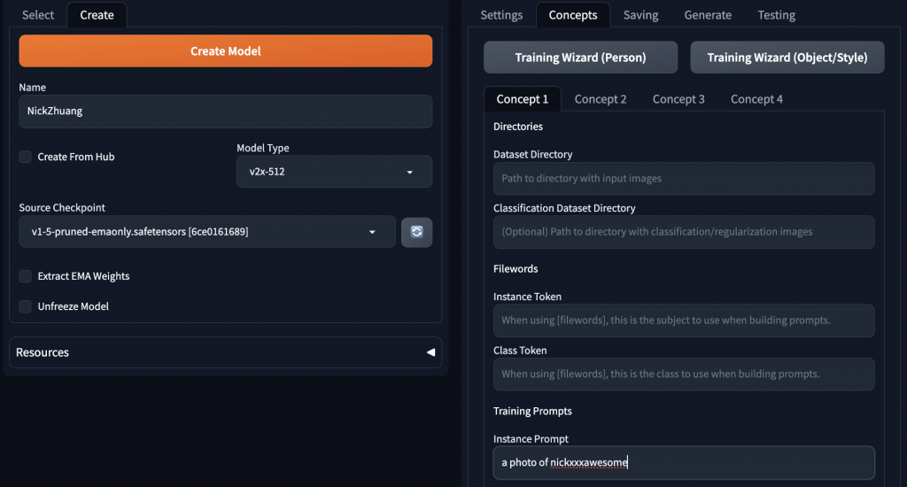
Task: Click the model Name text field
Action: [x=225, y=112]
